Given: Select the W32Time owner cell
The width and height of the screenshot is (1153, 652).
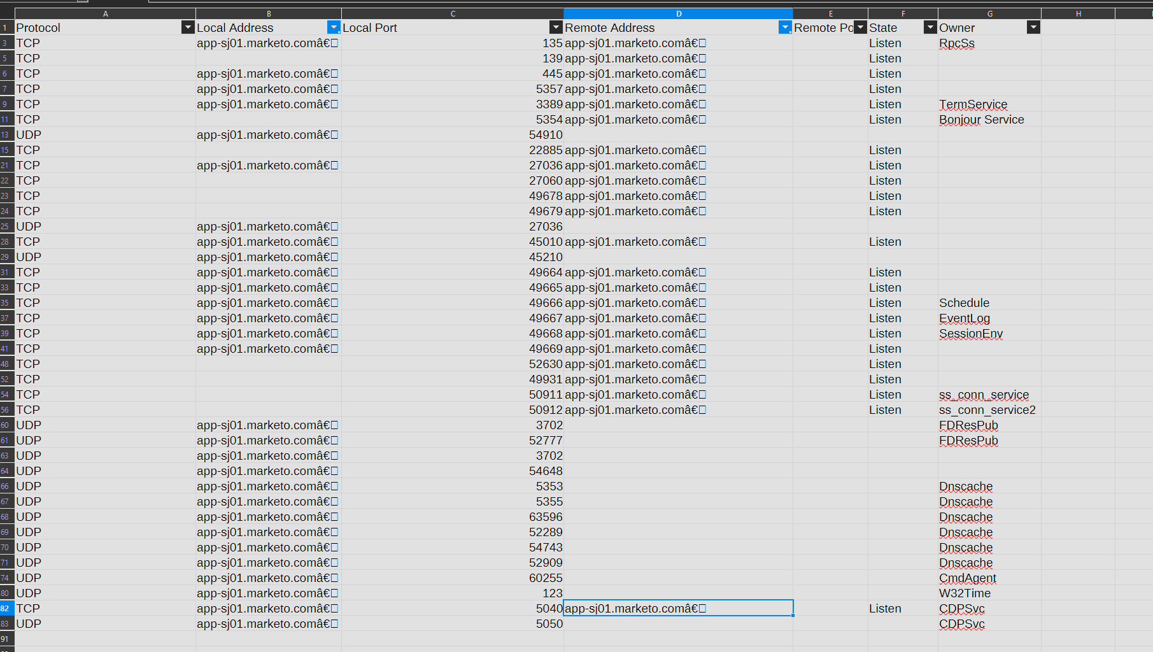Looking at the screenshot, I should 989,593.
